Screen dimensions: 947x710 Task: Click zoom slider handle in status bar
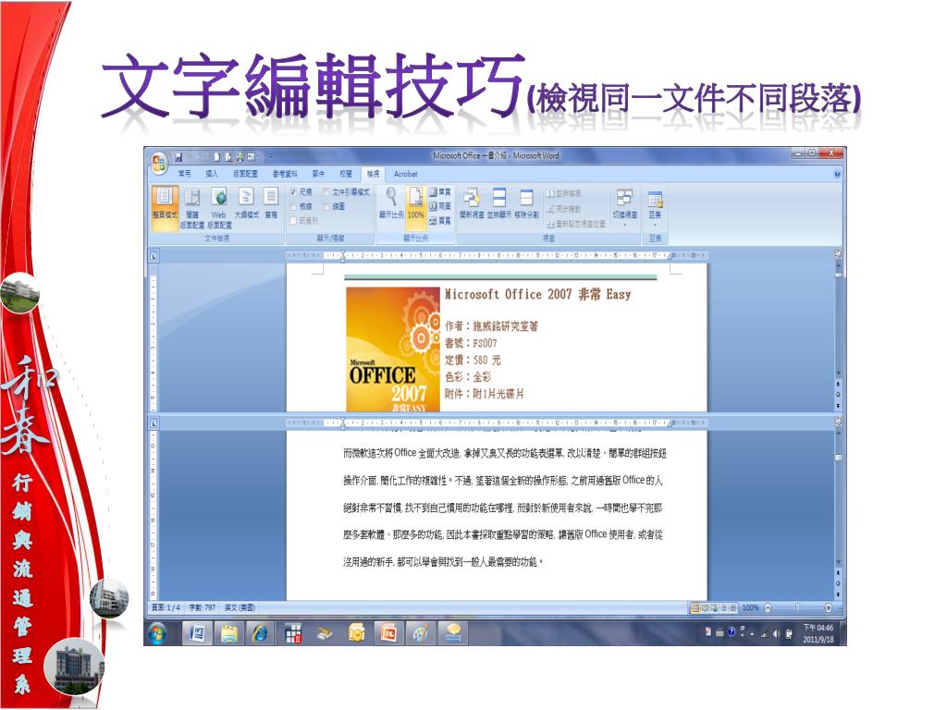point(798,607)
